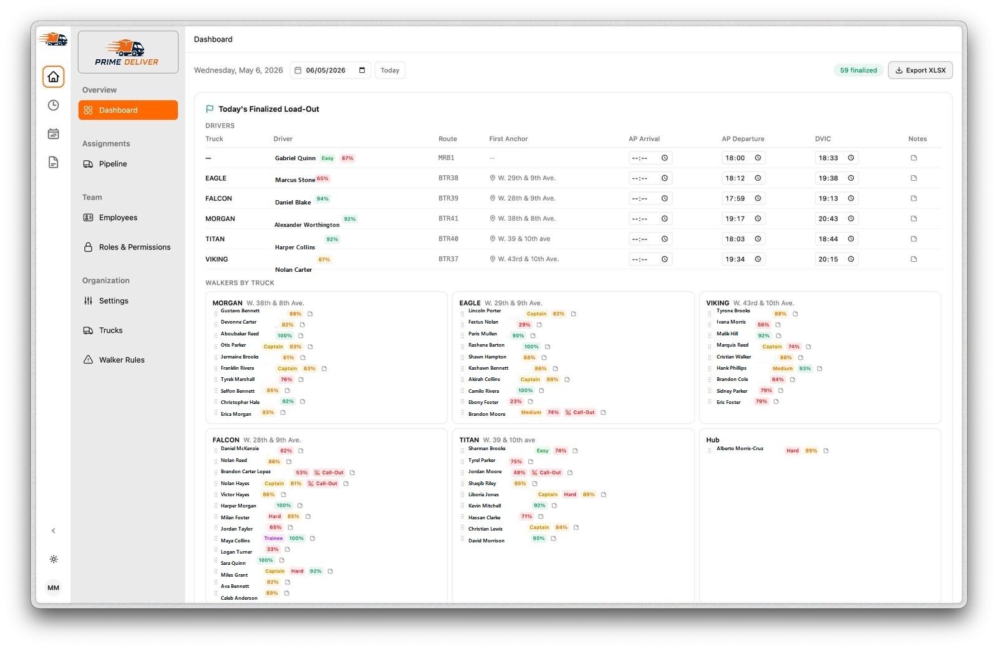Collapse the sidebar with the chevron arrow
Screen dimensions: 998x649
coord(54,531)
